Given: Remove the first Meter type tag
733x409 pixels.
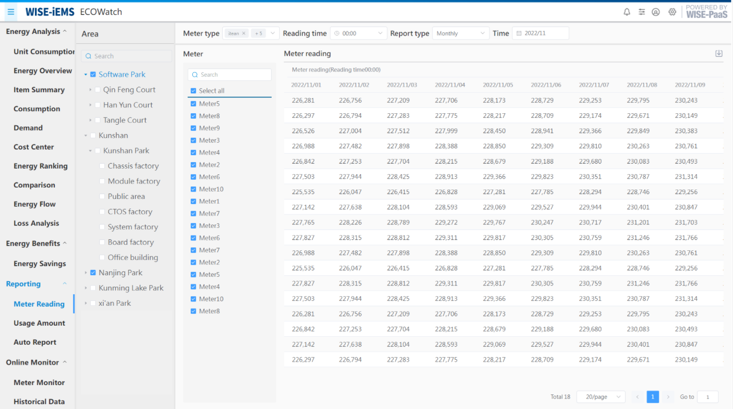Looking at the screenshot, I should pos(244,33).
